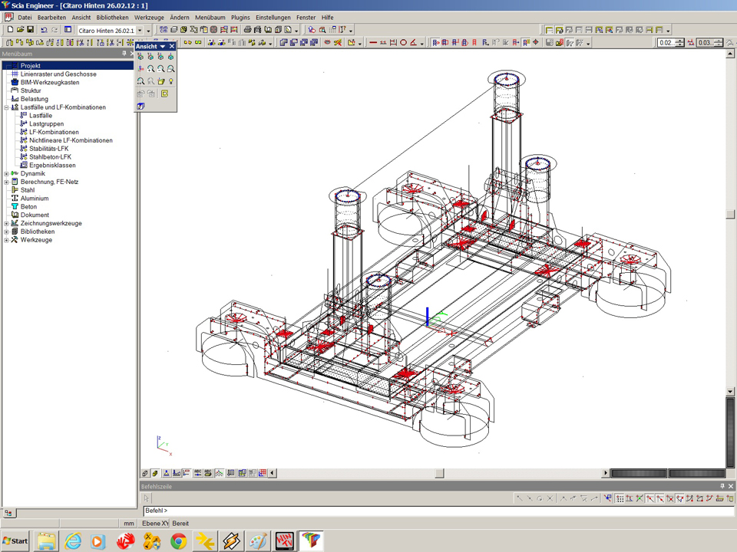Viewport: 737px width, 552px height.
Task: Toggle the dot grid snap mode button
Action: click(620, 498)
